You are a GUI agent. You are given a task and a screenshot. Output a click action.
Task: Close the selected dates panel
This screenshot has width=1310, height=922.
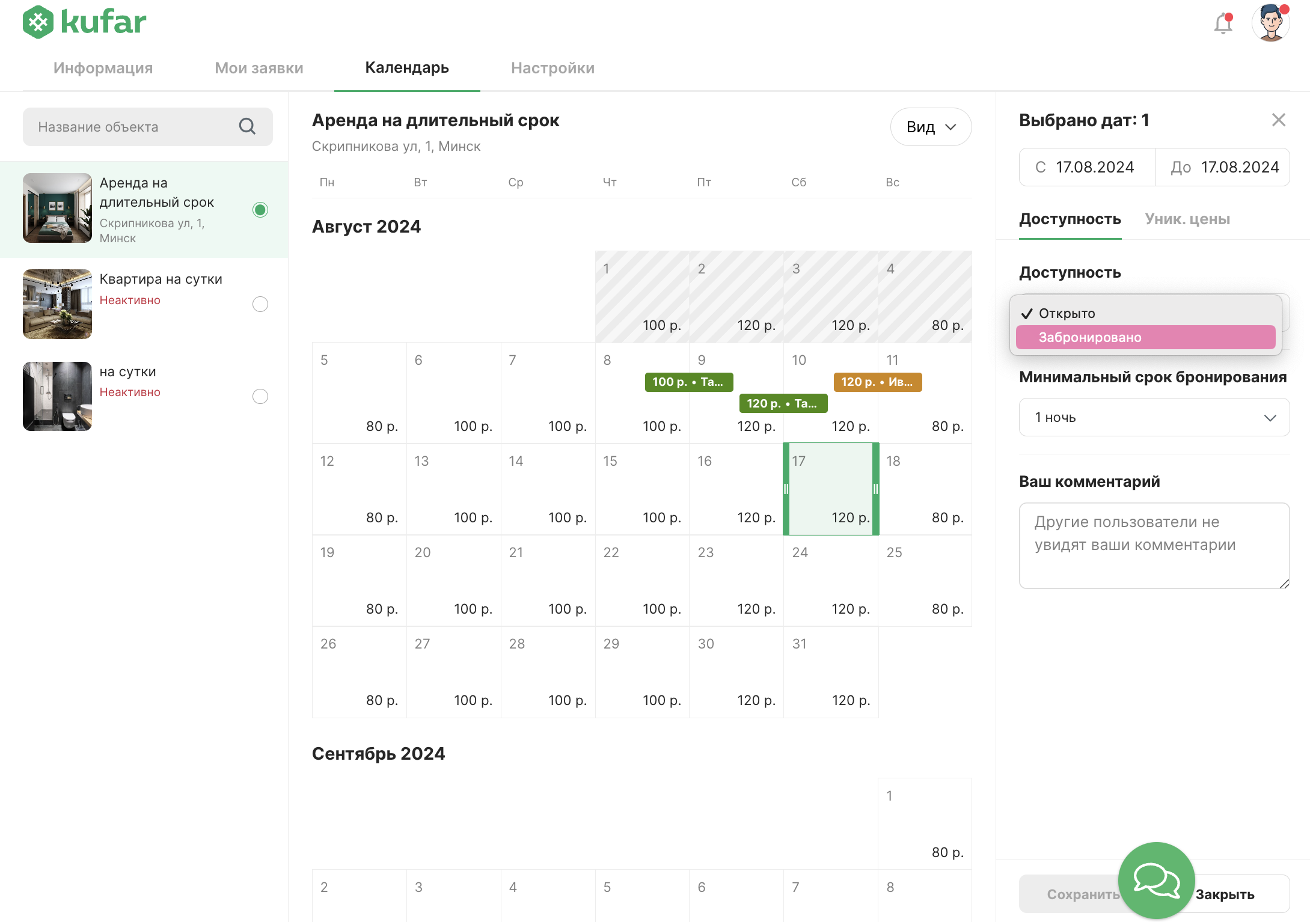1279,120
